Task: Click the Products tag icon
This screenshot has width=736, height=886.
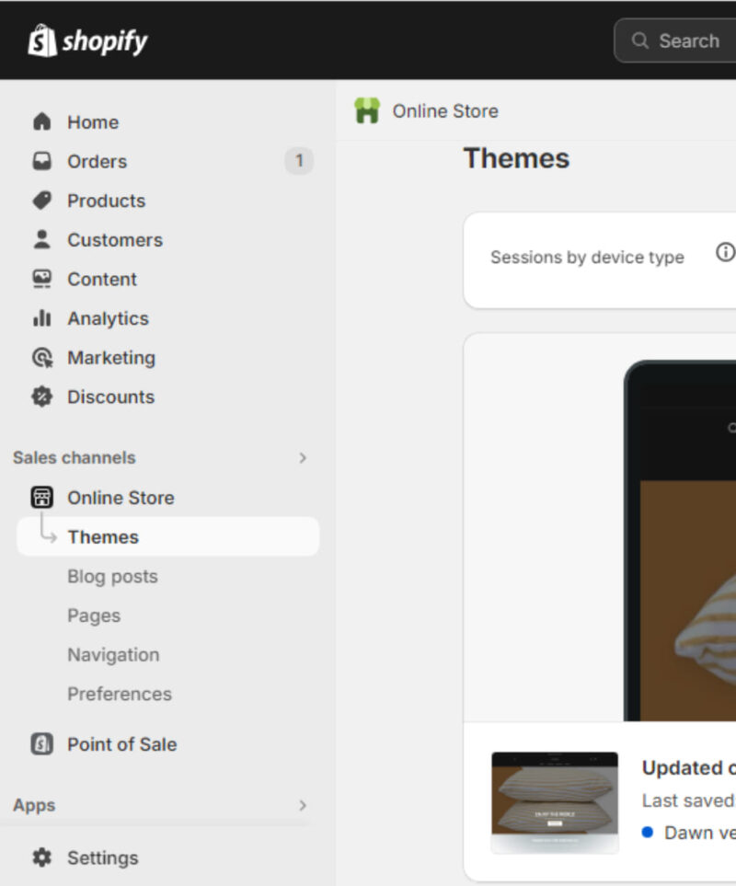Action: point(40,201)
